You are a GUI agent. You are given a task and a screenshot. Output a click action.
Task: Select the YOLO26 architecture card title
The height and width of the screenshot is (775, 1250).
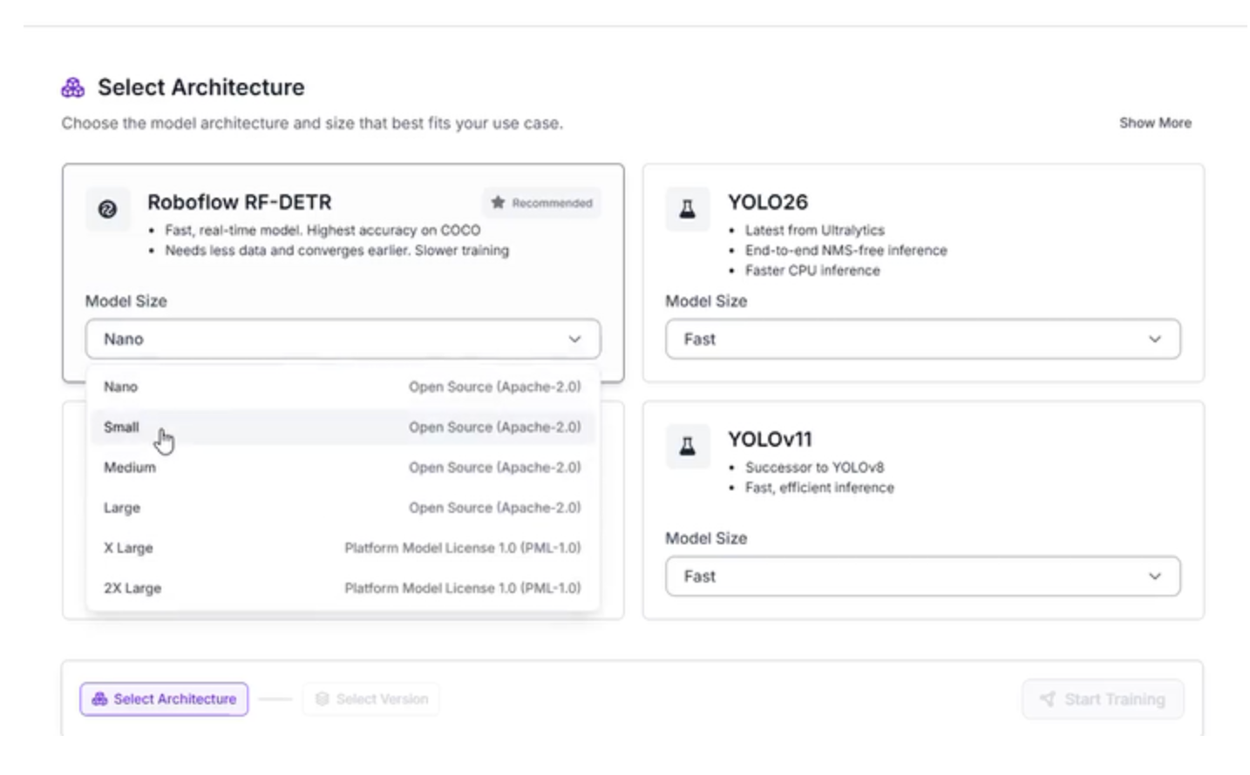[768, 202]
